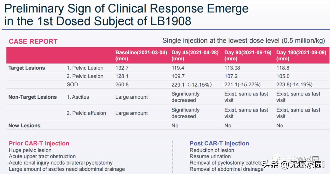Click the 'Post CAR-T injection' heading
The width and height of the screenshot is (330, 174).
coord(219,143)
